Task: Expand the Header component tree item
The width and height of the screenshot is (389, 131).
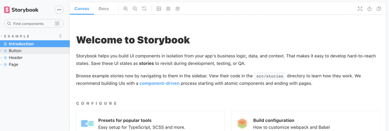Action: [15, 57]
